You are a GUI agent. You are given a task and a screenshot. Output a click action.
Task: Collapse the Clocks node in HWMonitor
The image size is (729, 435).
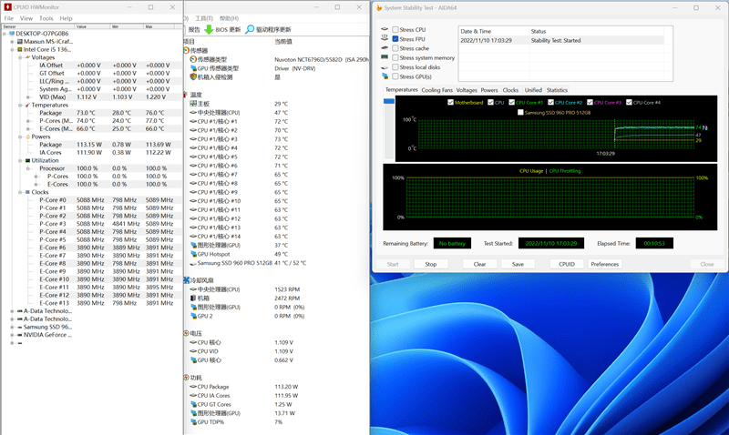point(20,192)
